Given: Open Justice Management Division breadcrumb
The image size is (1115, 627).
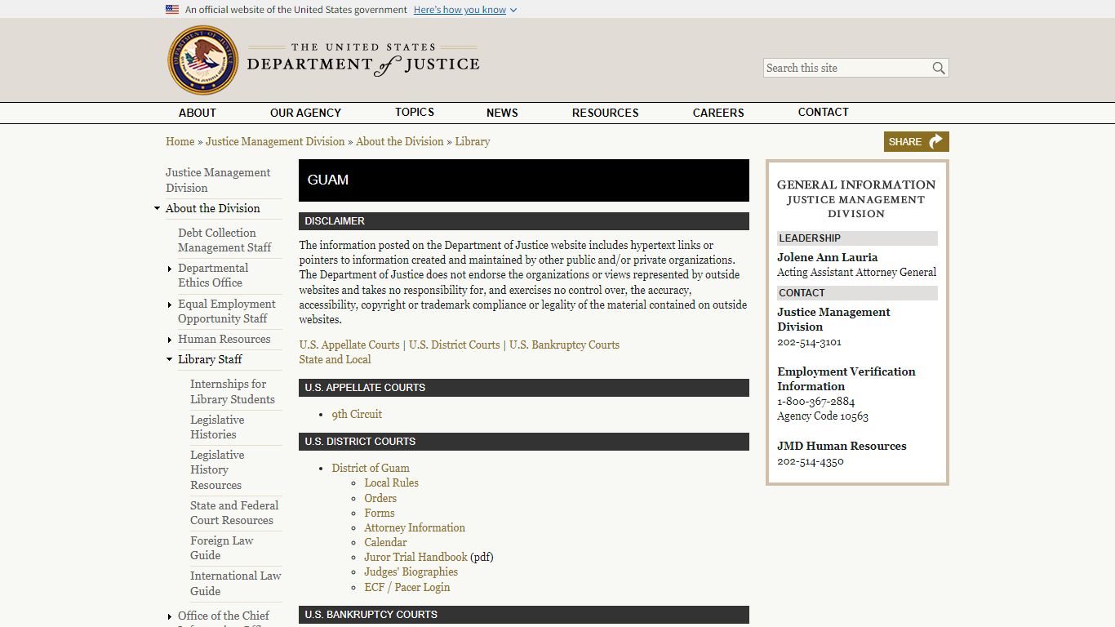Looking at the screenshot, I should point(275,141).
